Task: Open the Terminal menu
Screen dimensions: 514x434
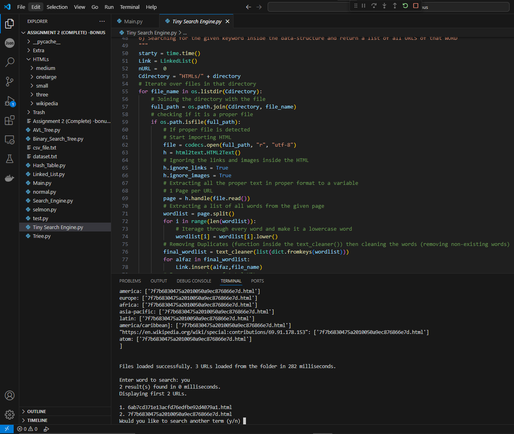Action: pyautogui.click(x=129, y=7)
